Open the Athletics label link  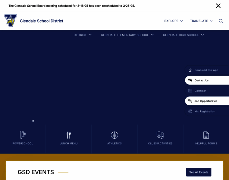pyautogui.click(x=114, y=143)
